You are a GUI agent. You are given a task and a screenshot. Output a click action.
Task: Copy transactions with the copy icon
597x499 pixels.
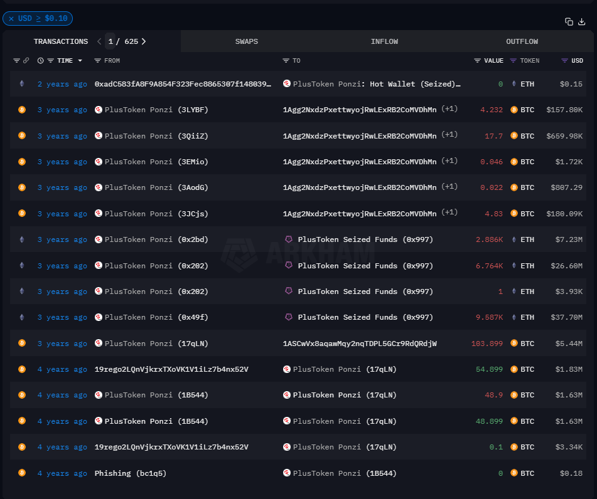569,22
